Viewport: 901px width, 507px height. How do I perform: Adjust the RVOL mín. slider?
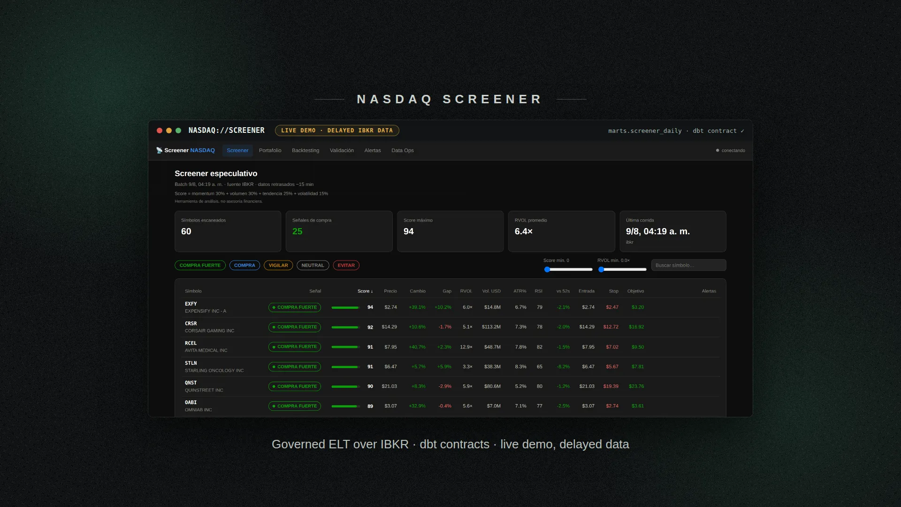click(622, 269)
